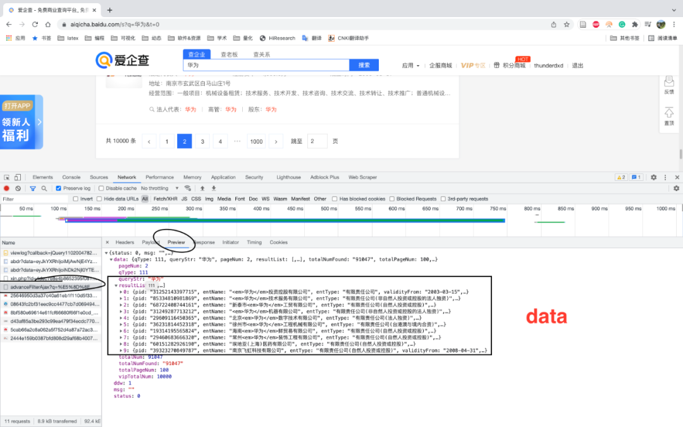Open No throttling dropdown
Image resolution: width=683 pixels, height=427 pixels.
point(159,189)
